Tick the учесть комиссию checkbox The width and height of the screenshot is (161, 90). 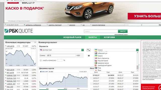[x=41, y=60]
